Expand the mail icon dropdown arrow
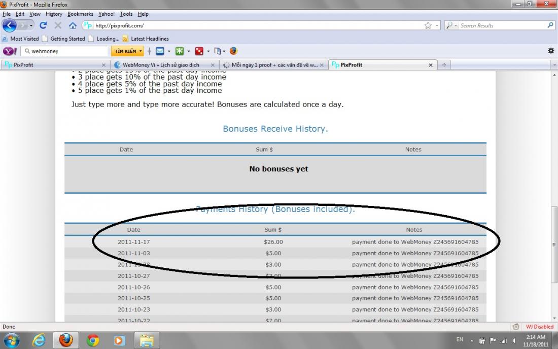This screenshot has height=349, width=558. (169, 51)
